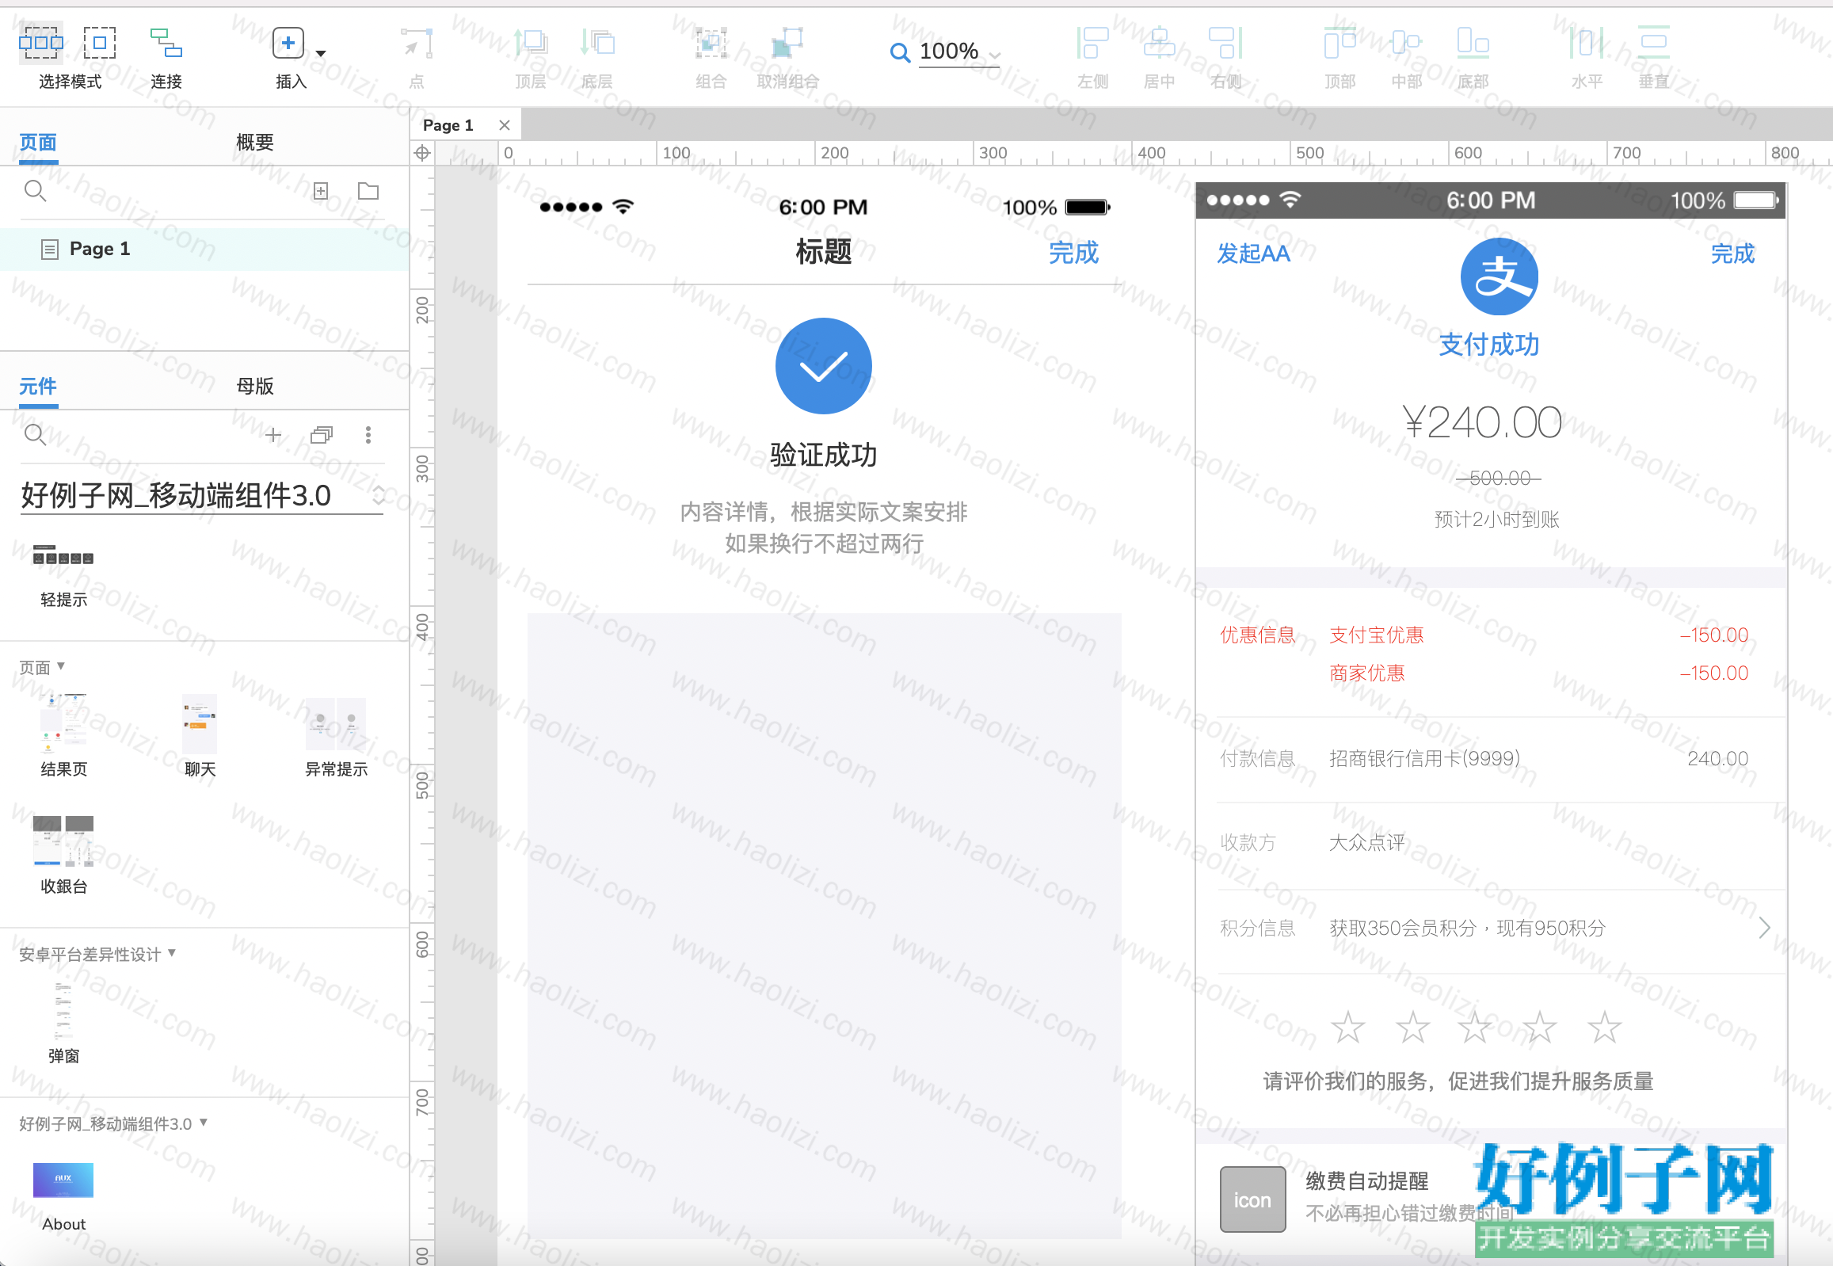Click the Ungroup (取消组合) icon
The width and height of the screenshot is (1833, 1266).
pyautogui.click(x=787, y=43)
